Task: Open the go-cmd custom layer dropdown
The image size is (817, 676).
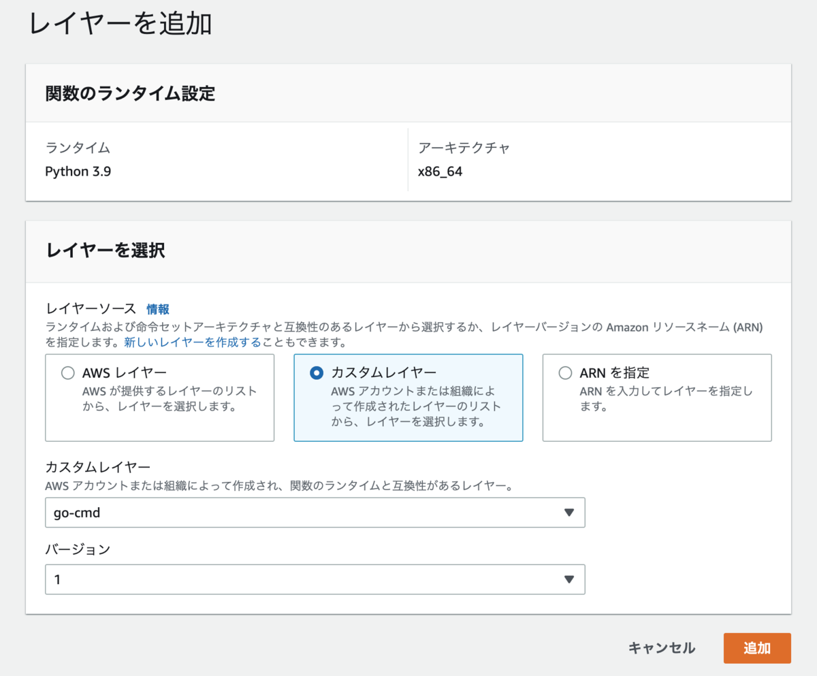Action: 315,513
